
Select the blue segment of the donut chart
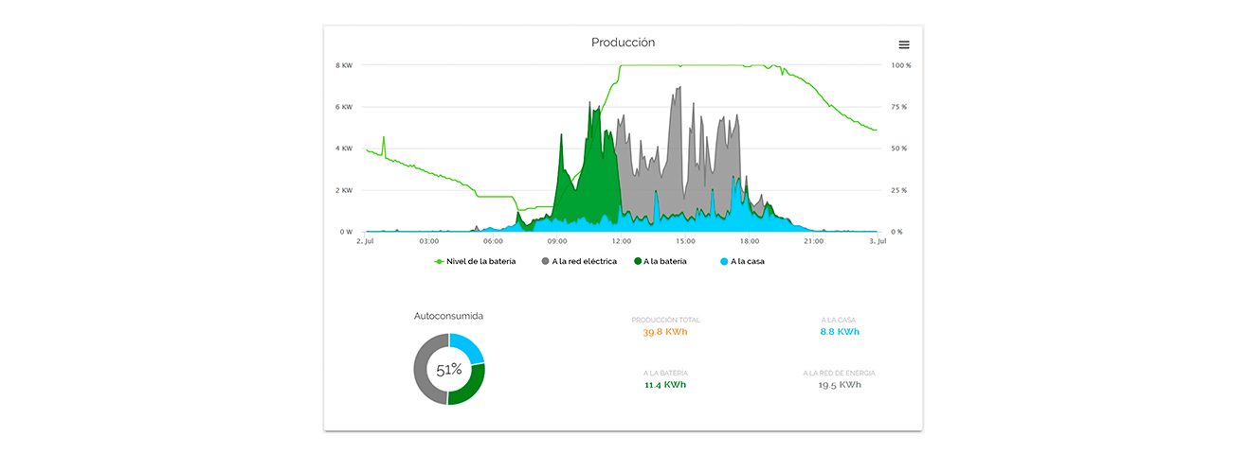(x=468, y=347)
